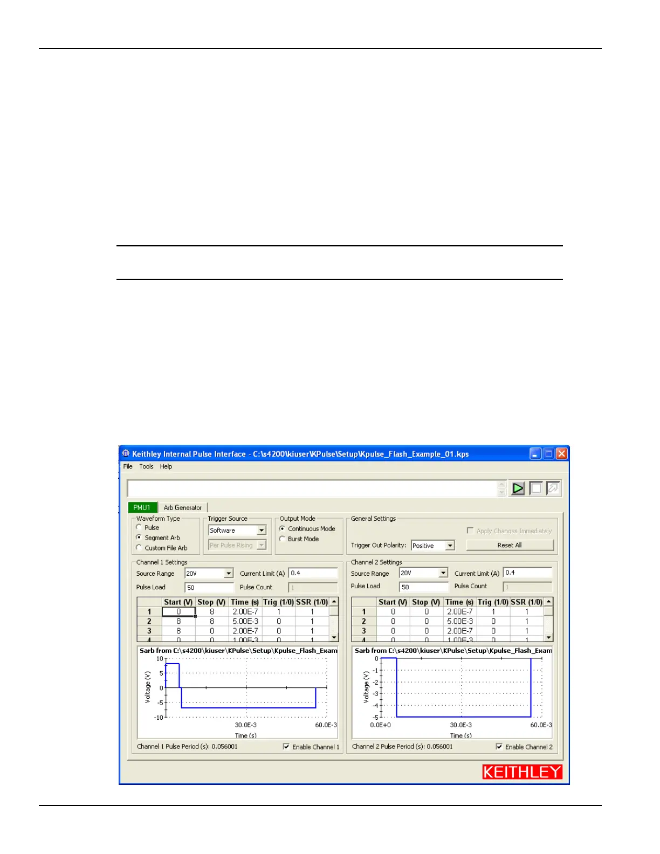Start the pulse output with green play button
Screen dimensions: 660x854
518,488
